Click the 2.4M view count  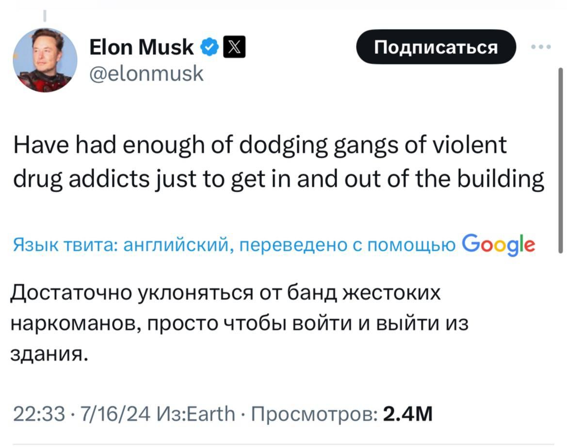[407, 414]
